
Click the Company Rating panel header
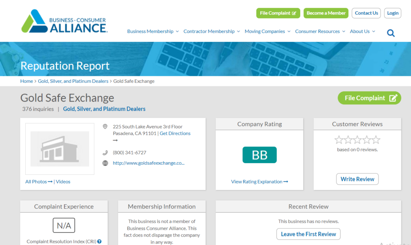[x=260, y=124]
